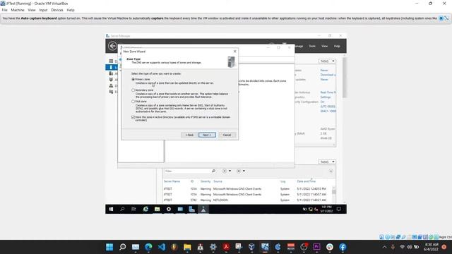Open the lower TASKS dropdown above events
Screen dimensions: 452x254
tap(327, 162)
